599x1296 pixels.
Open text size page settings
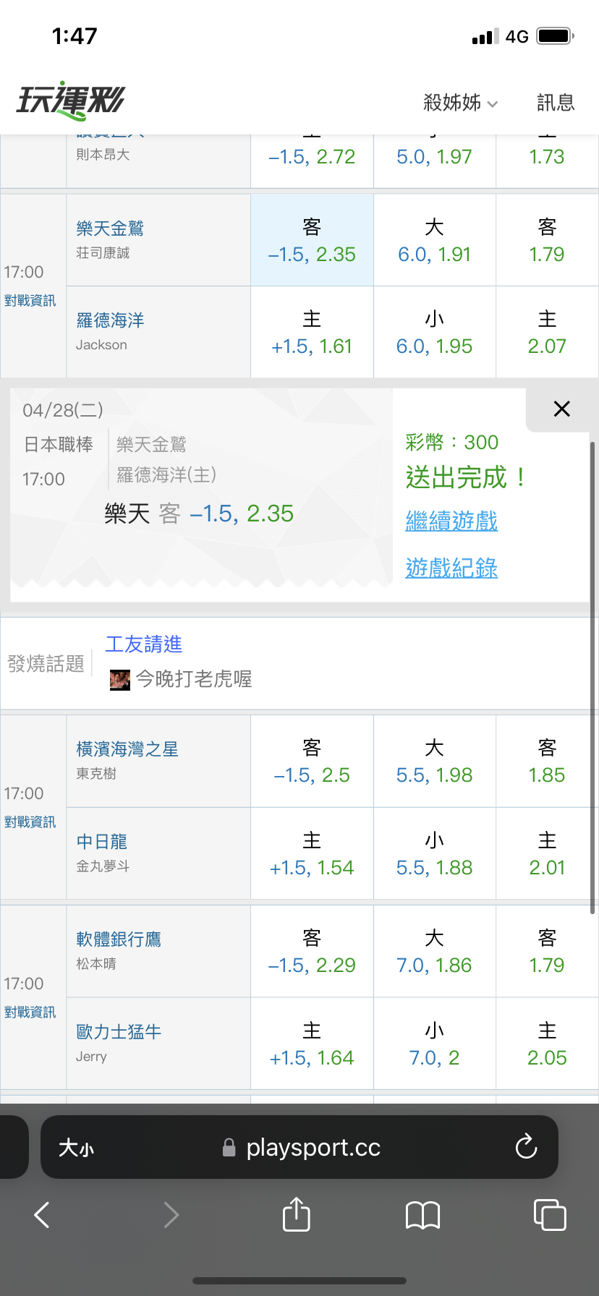[x=77, y=1148]
